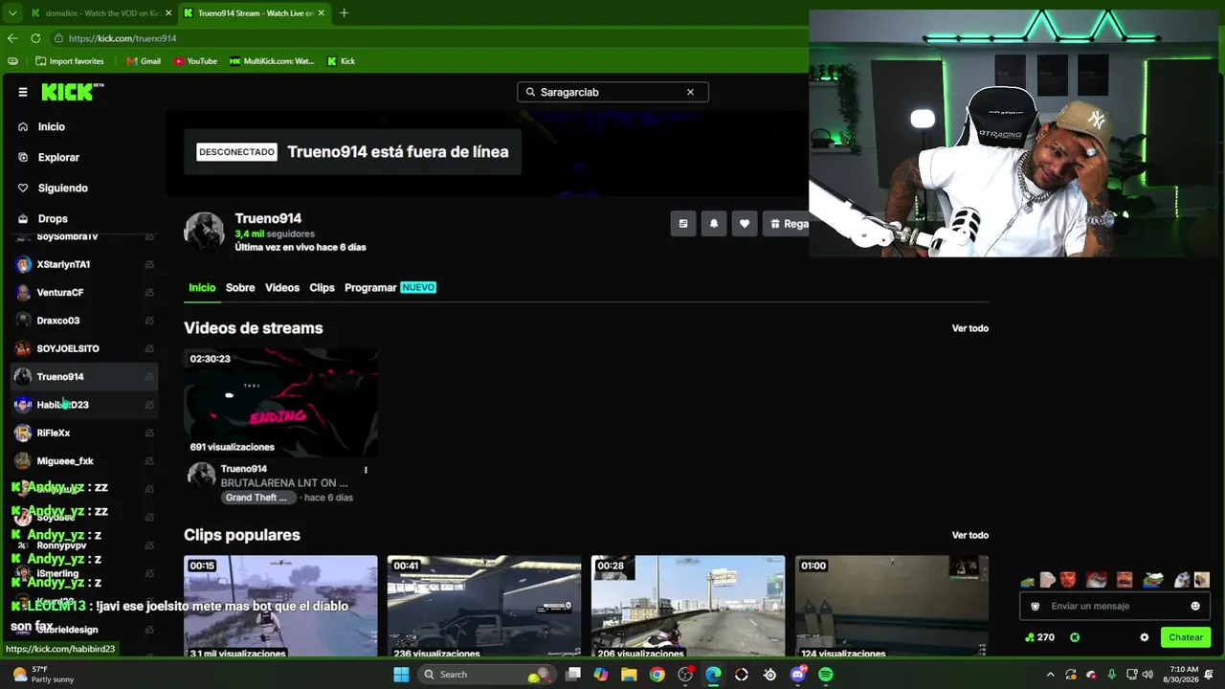Viewport: 1225px width, 689px height.
Task: Open the chat emoji picker
Action: pos(1195,606)
